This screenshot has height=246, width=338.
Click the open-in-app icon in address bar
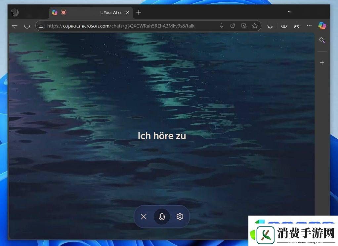coord(232,26)
